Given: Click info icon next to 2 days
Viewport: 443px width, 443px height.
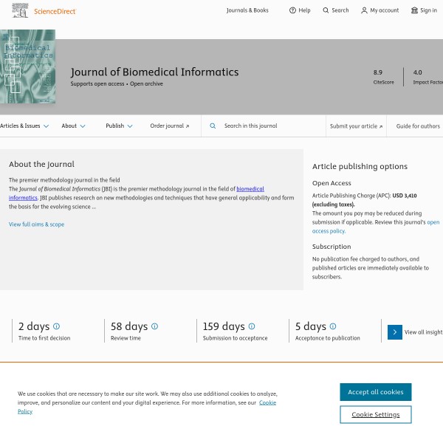Looking at the screenshot, I should coord(56,326).
